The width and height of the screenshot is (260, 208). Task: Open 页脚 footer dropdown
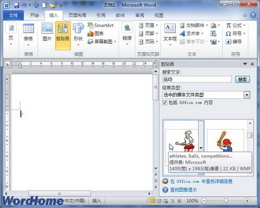148,33
